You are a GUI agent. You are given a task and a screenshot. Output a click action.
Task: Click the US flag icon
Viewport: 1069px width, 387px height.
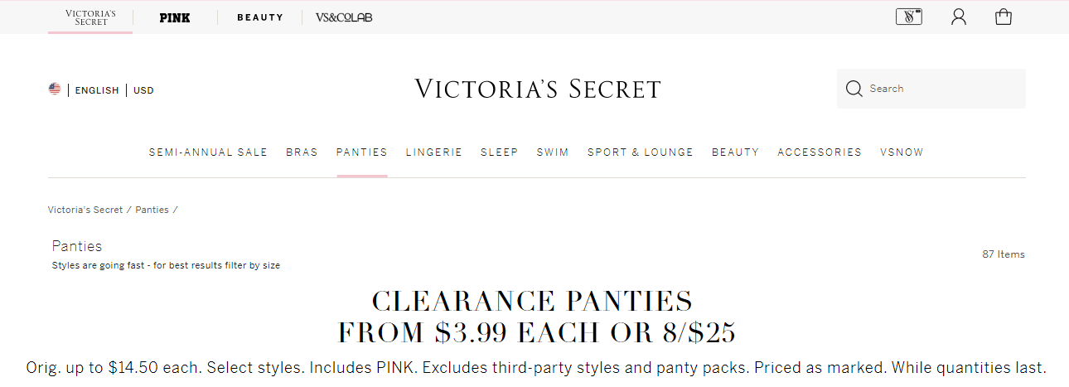[55, 89]
